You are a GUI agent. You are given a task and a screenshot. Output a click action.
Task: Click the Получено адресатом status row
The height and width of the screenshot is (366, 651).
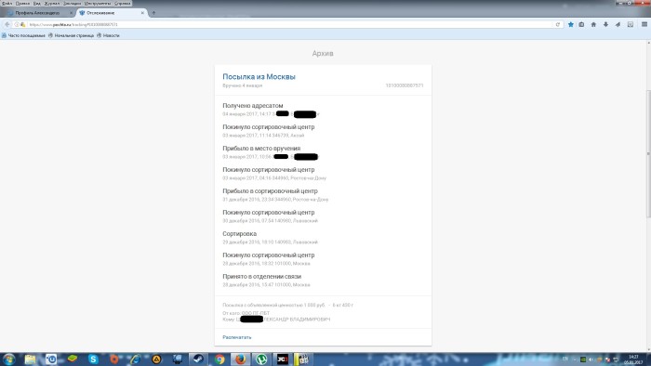(x=252, y=106)
